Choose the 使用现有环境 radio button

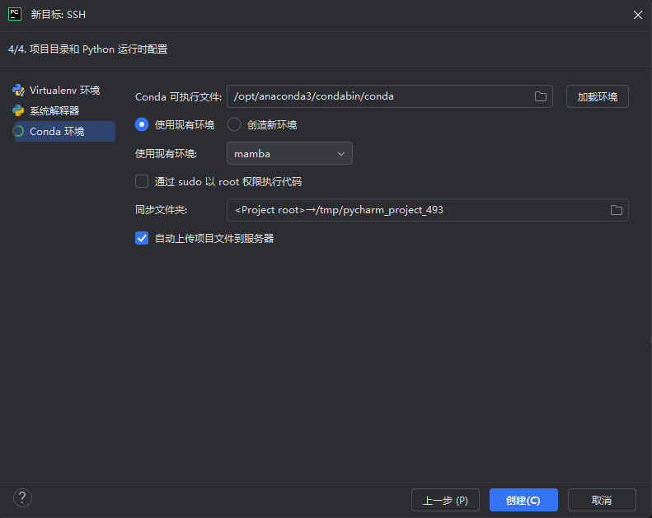tap(142, 124)
